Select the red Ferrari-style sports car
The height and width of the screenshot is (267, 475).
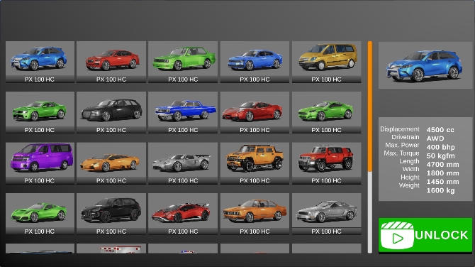[255, 113]
